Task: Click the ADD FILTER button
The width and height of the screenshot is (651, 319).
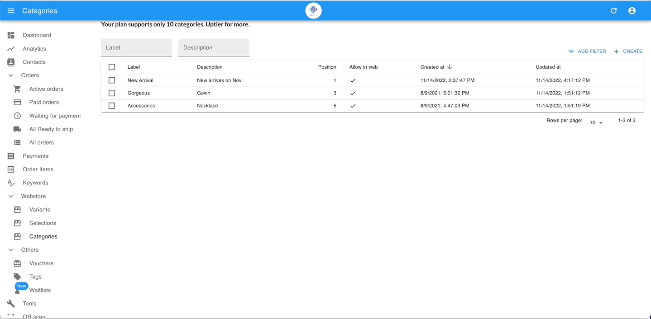Action: [x=587, y=51]
